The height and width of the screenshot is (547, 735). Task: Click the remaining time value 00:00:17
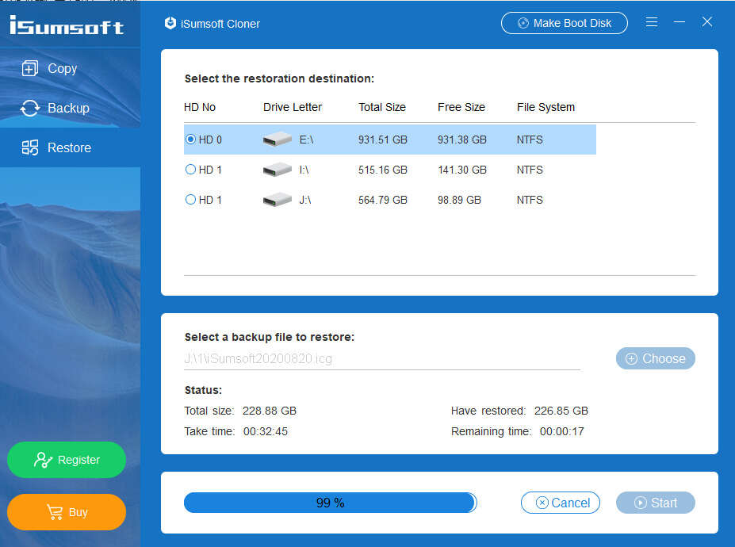tap(561, 432)
